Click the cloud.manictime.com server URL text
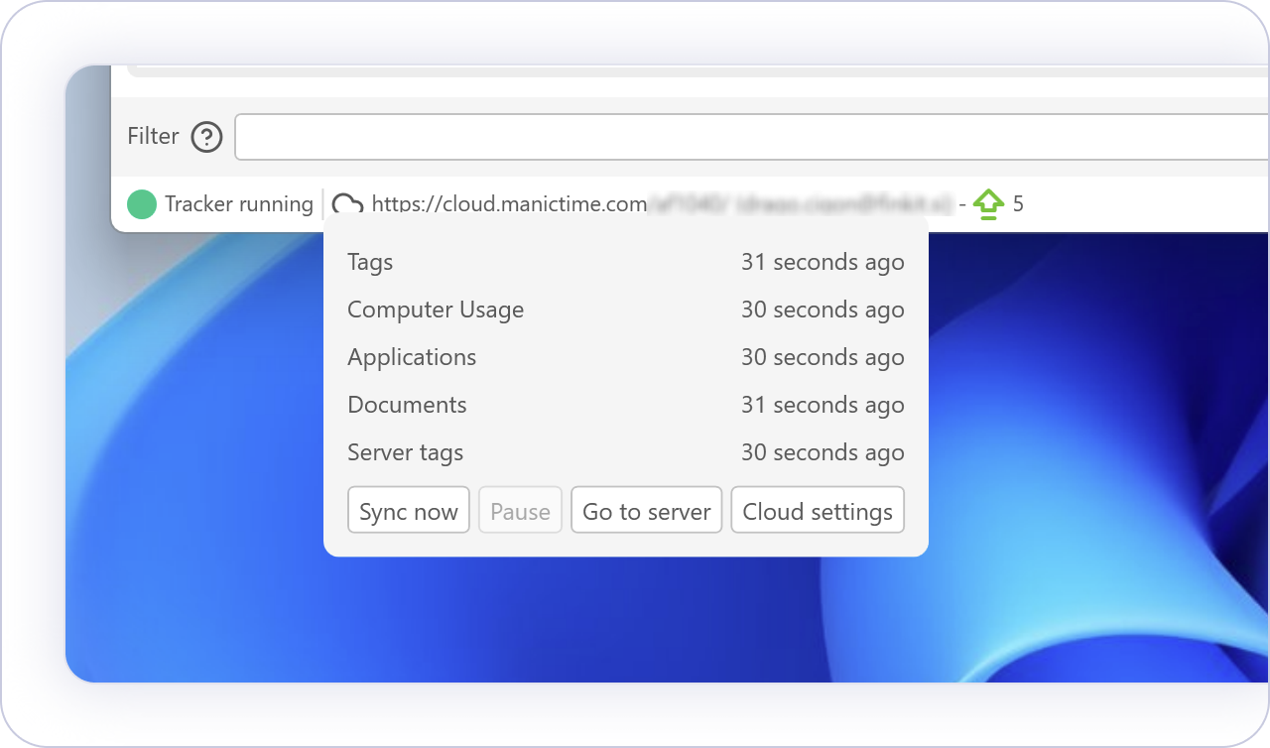This screenshot has width=1270, height=748. point(509,204)
